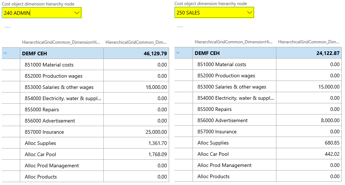Select 857000 Insurance row in left grid

44,132
